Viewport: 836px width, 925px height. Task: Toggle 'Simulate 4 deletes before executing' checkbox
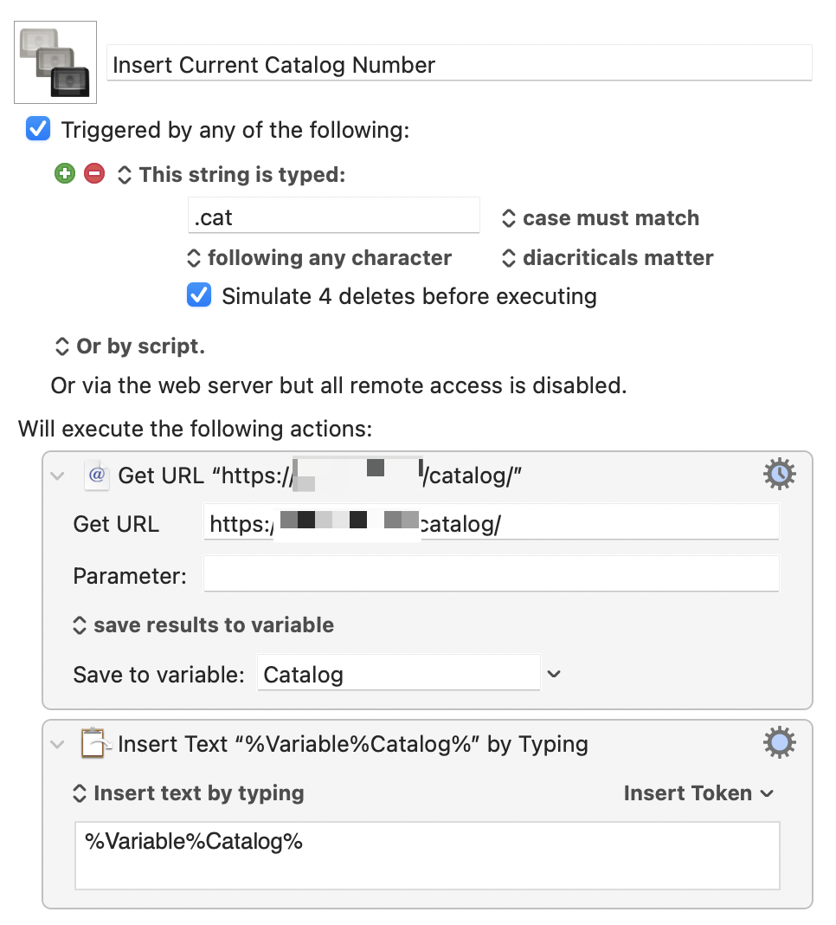199,296
